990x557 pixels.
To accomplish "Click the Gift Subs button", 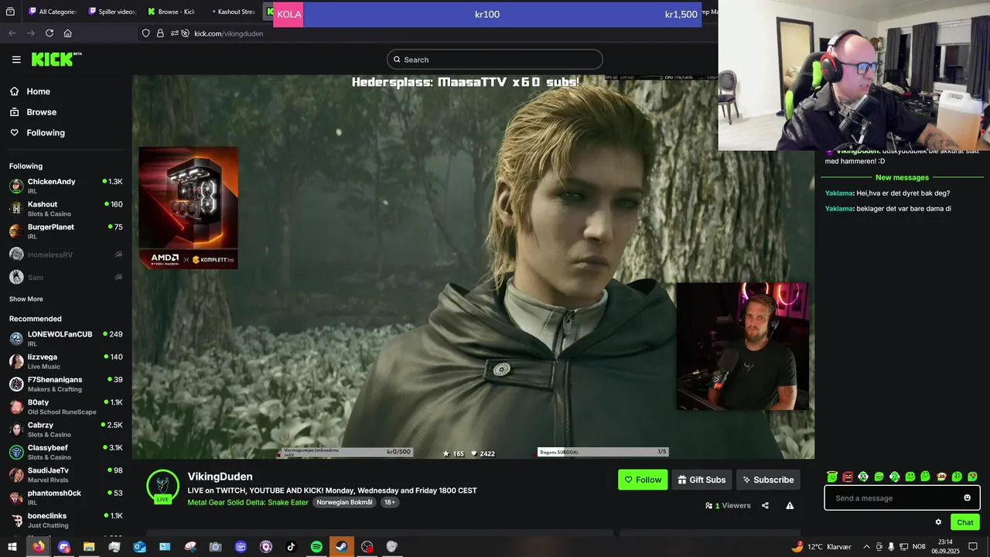I will 702,480.
